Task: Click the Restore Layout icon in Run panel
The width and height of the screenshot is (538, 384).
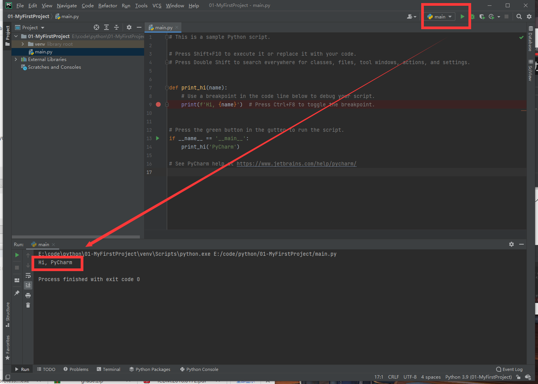Action: coord(17,280)
